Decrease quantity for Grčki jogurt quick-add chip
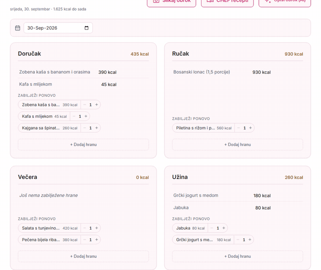This screenshot has height=270, width=321. pyautogui.click(x=238, y=240)
